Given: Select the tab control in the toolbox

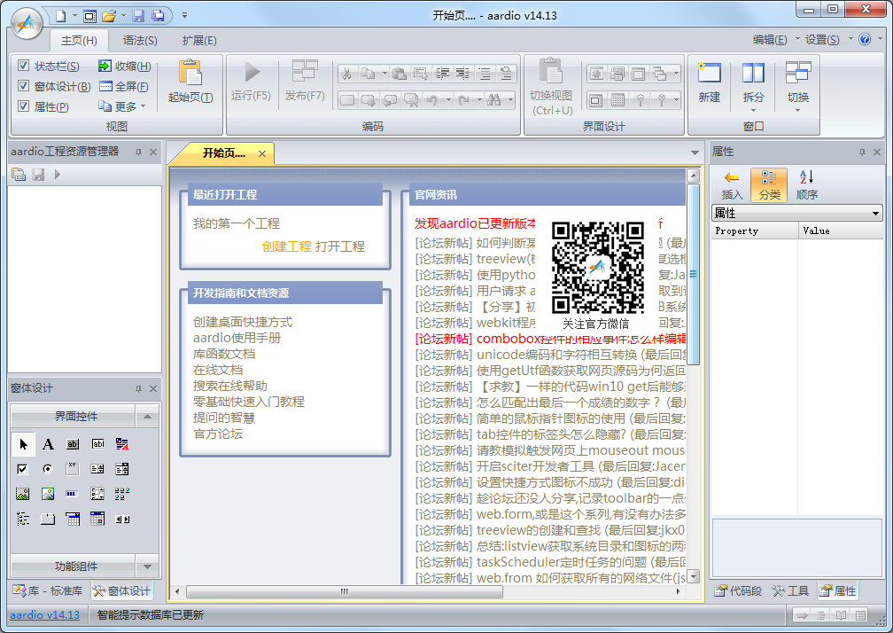Looking at the screenshot, I should coord(48,519).
